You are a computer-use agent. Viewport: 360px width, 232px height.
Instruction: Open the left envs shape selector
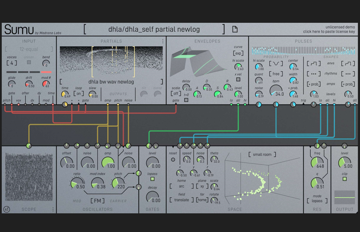coord(314,64)
